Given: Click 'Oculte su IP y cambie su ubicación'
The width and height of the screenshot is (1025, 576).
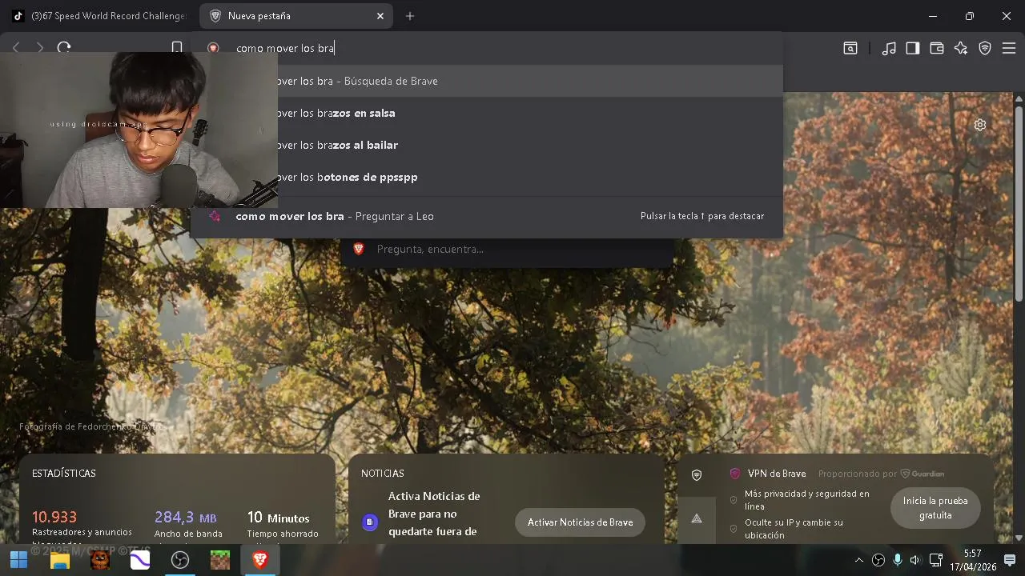Looking at the screenshot, I should [x=794, y=529].
